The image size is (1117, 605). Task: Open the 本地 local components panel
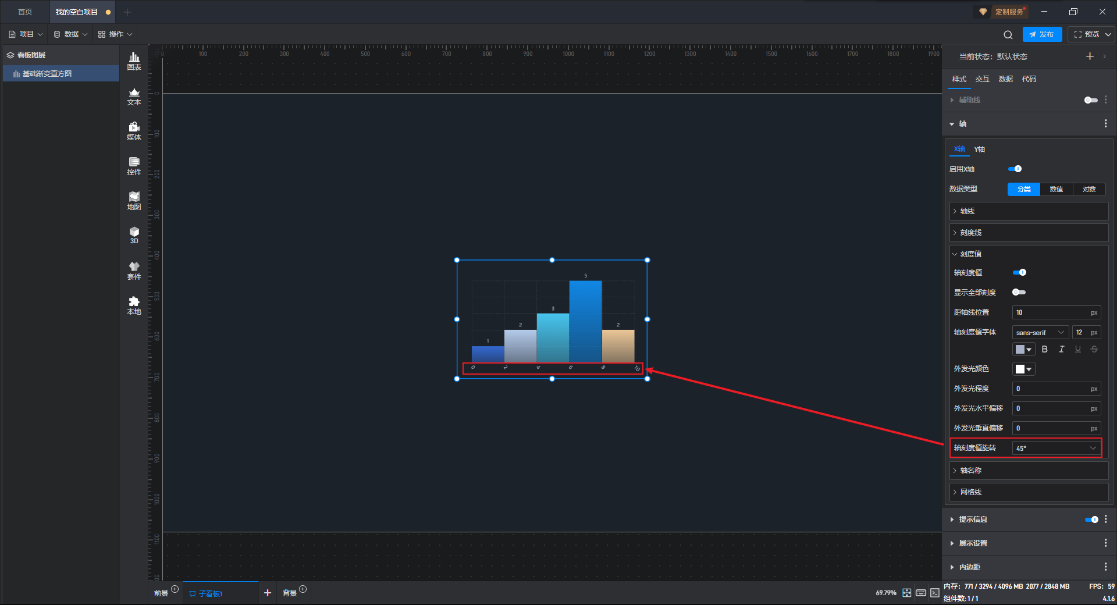click(134, 305)
